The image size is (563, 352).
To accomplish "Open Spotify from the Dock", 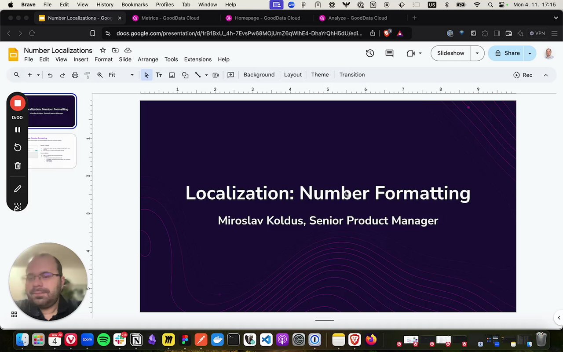I will click(x=103, y=340).
